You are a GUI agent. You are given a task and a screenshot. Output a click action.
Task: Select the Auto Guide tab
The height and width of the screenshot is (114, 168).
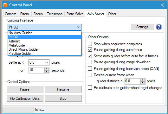(96, 13)
